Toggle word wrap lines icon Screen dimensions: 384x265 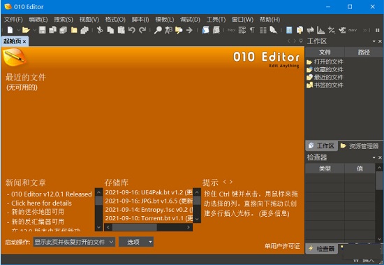tap(242, 30)
